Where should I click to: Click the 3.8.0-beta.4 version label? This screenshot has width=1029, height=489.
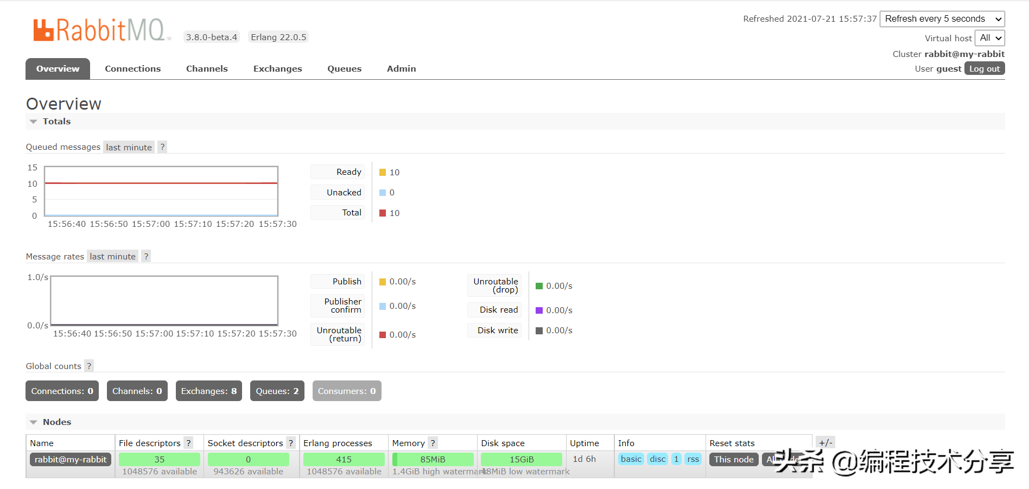pyautogui.click(x=211, y=37)
